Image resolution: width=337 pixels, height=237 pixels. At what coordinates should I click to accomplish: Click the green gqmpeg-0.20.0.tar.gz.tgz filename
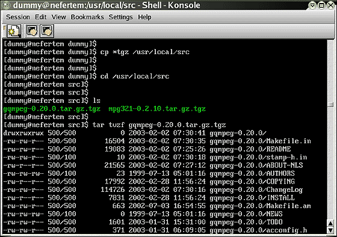point(52,109)
